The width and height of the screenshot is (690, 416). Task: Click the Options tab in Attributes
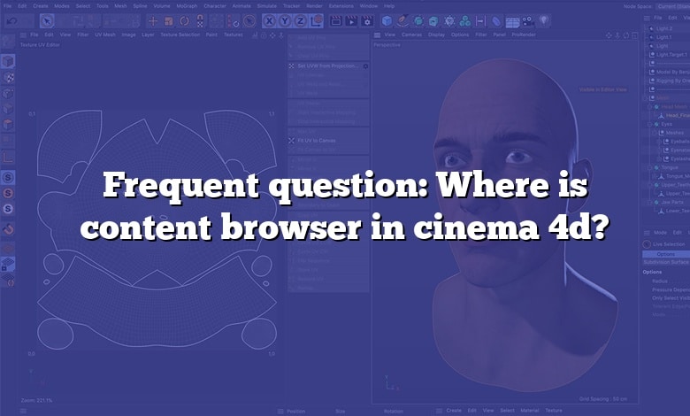(666, 254)
